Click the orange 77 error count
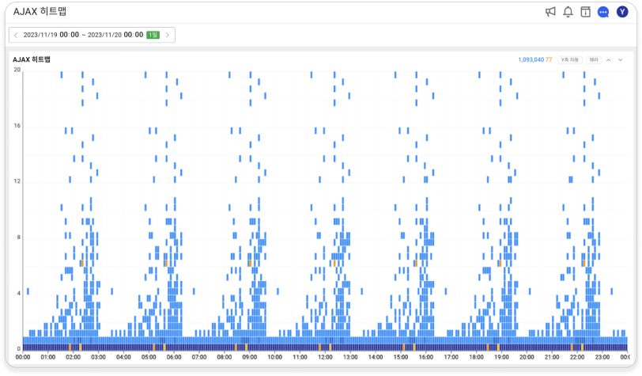Viewport: 642px width, 376px height. pos(549,60)
